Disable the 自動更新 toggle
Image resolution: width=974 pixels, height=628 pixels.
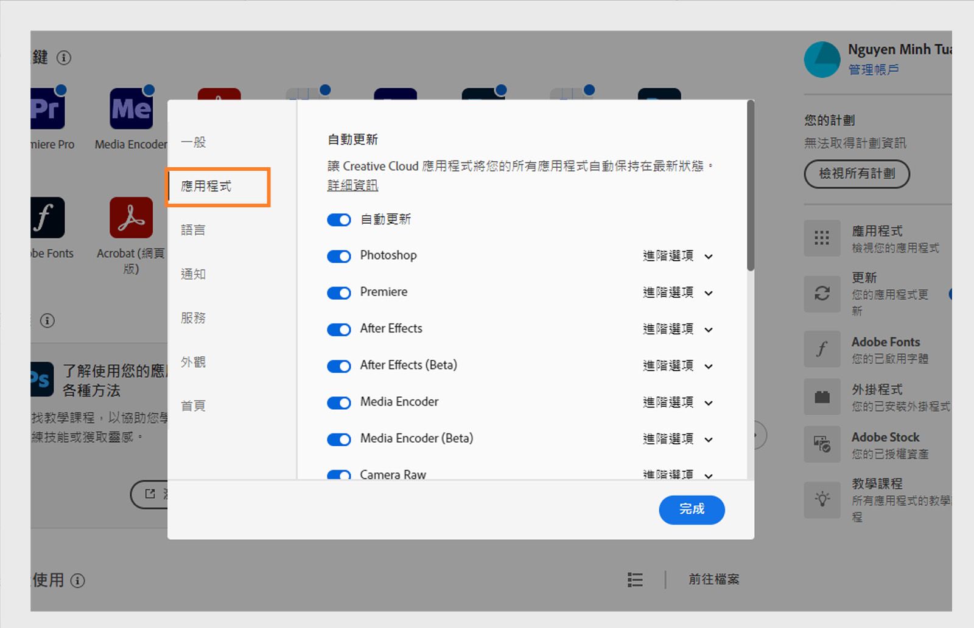click(338, 219)
